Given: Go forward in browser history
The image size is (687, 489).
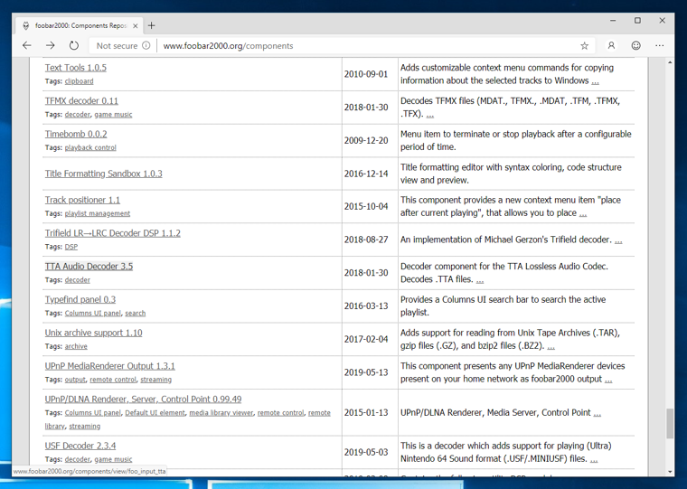Looking at the screenshot, I should [x=51, y=45].
